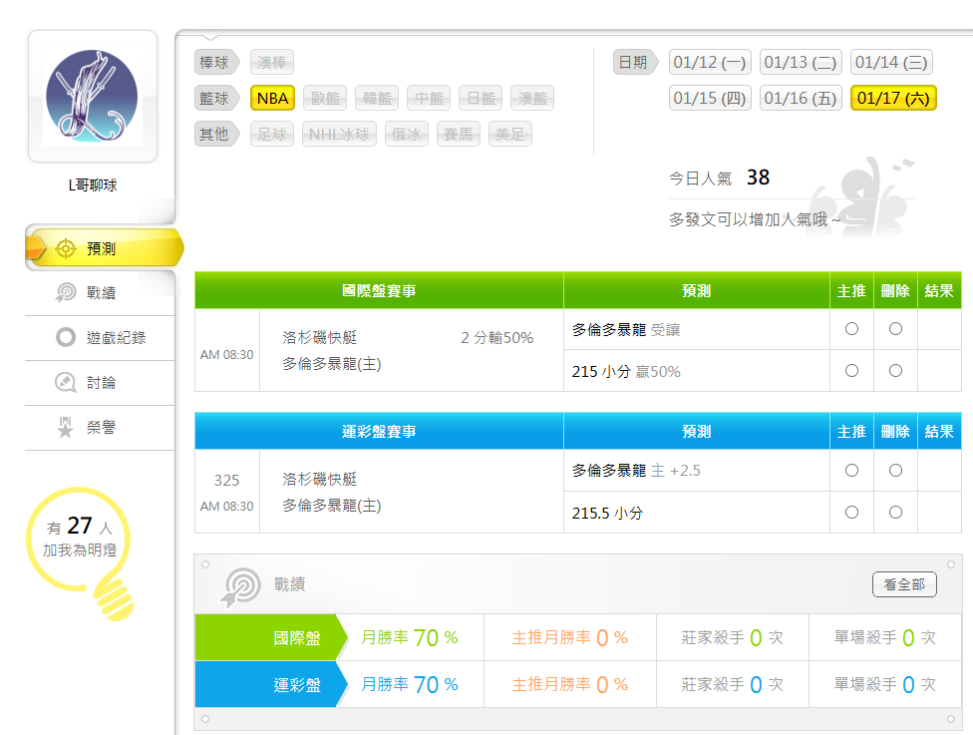The height and width of the screenshot is (735, 973).
Task: Click the 籃球 category label
Action: pos(214,98)
